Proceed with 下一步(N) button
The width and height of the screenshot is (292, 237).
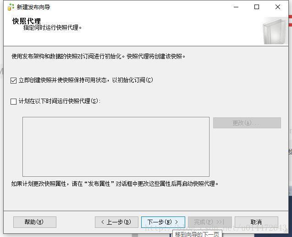coord(163,222)
